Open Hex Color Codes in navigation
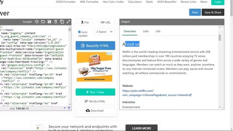 (113, 2)
